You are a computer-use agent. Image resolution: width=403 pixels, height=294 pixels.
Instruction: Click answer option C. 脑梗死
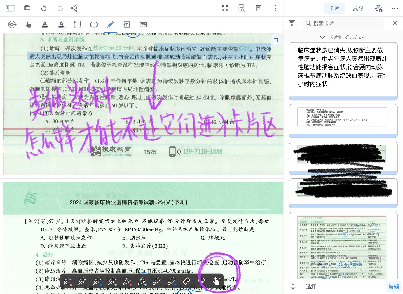click(x=213, y=238)
